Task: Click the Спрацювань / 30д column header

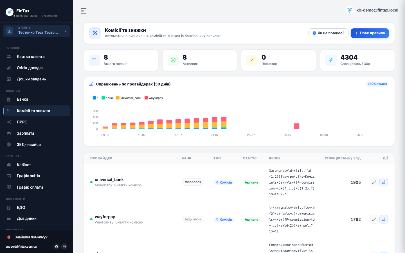Action: (343, 158)
